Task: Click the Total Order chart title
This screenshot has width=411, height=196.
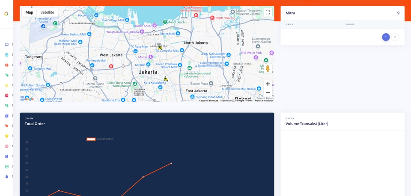Action: click(35, 123)
